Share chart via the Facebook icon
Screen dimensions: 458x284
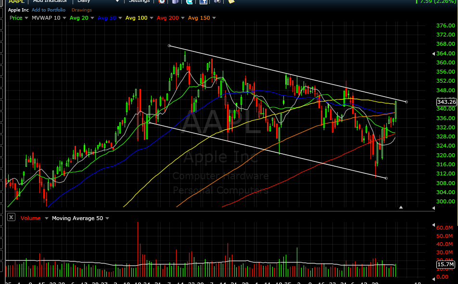click(204, 1)
